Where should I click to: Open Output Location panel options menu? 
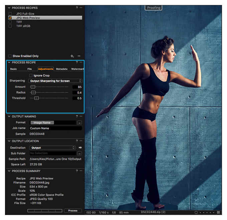81,141
